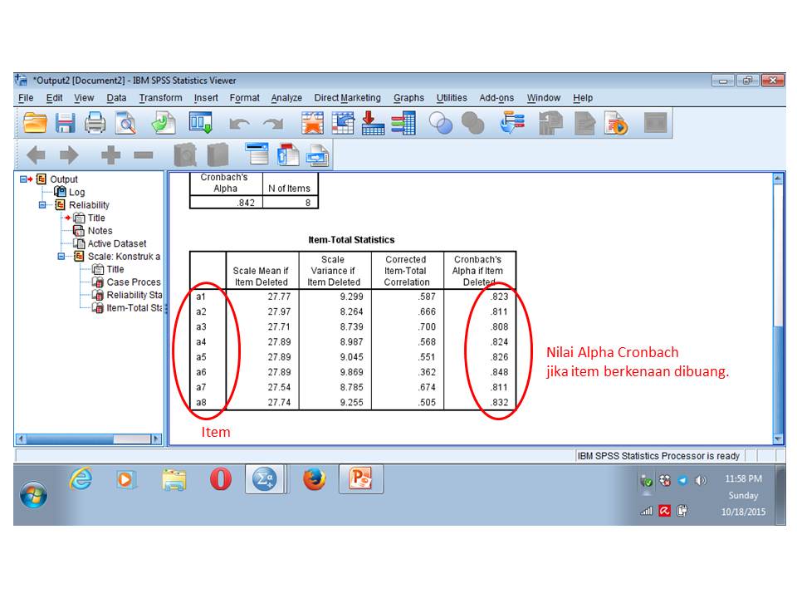The height and width of the screenshot is (598, 797).
Task: Click the Variables list icon
Action: [x=403, y=123]
